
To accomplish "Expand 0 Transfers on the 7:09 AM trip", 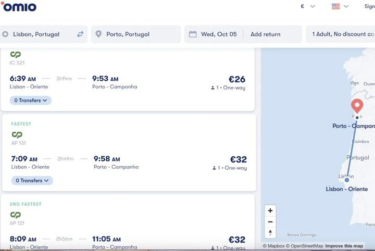I will (x=32, y=181).
